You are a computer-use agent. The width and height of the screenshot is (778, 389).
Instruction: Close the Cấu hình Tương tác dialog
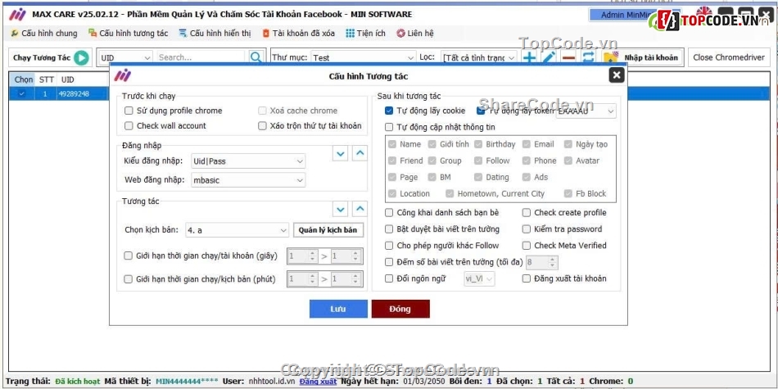(x=616, y=75)
